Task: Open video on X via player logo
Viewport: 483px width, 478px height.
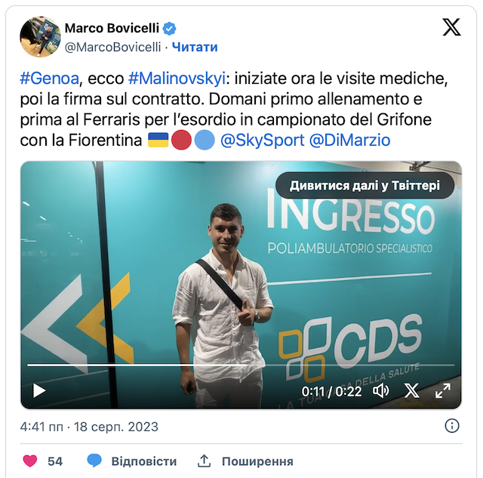Action: (x=412, y=391)
